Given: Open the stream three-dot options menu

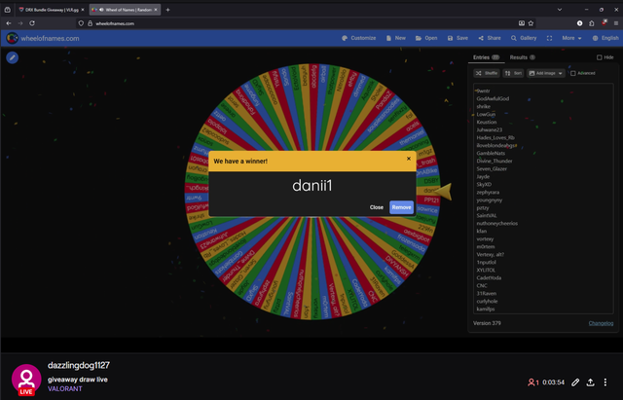Looking at the screenshot, I should pos(605,382).
